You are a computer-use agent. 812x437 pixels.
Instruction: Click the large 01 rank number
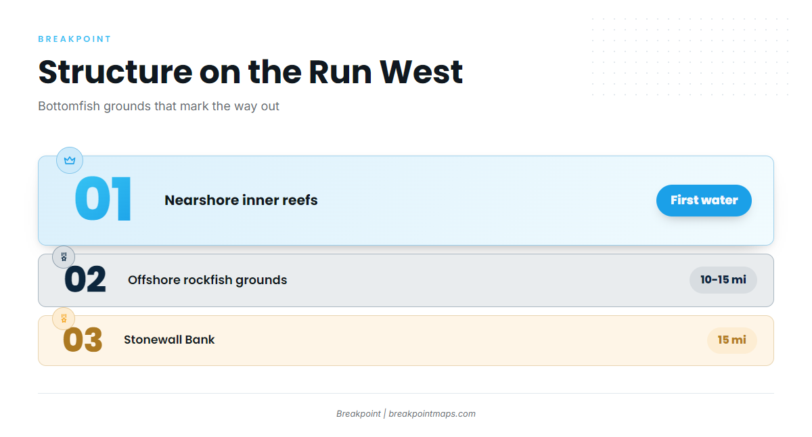[x=104, y=200]
